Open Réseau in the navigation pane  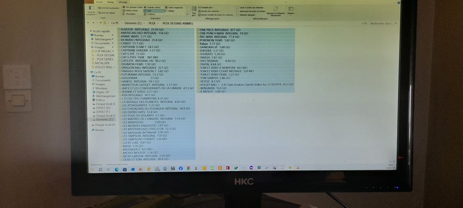pos(98,130)
